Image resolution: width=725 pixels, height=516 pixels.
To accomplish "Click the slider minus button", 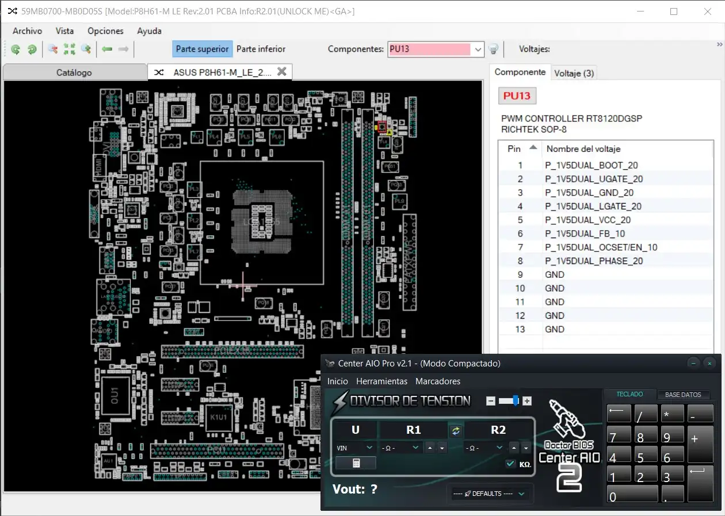I will [491, 401].
